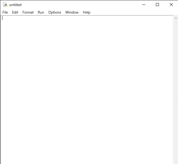Maximize the untitled editor window
178x164 pixels.
157,5
